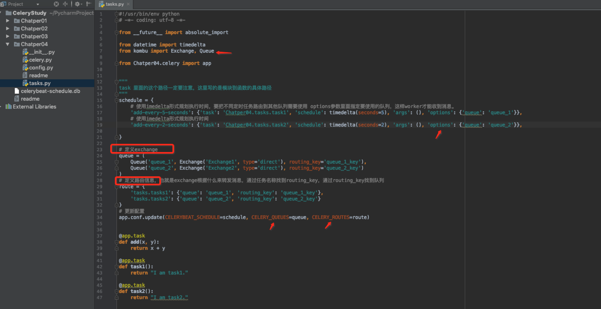
Task: Place cursor on 'absolute_import' in line 4
Action: pyautogui.click(x=207, y=32)
